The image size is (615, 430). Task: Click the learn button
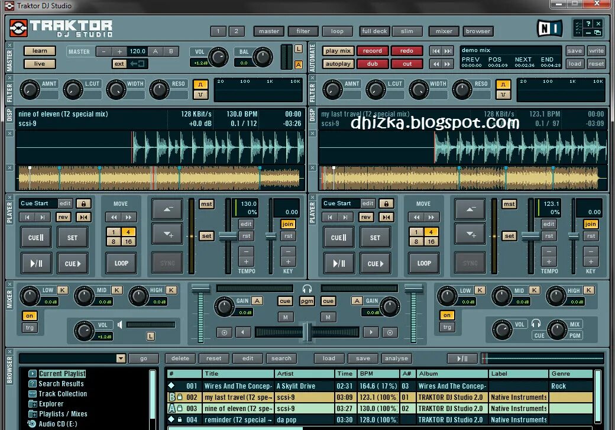coord(40,51)
